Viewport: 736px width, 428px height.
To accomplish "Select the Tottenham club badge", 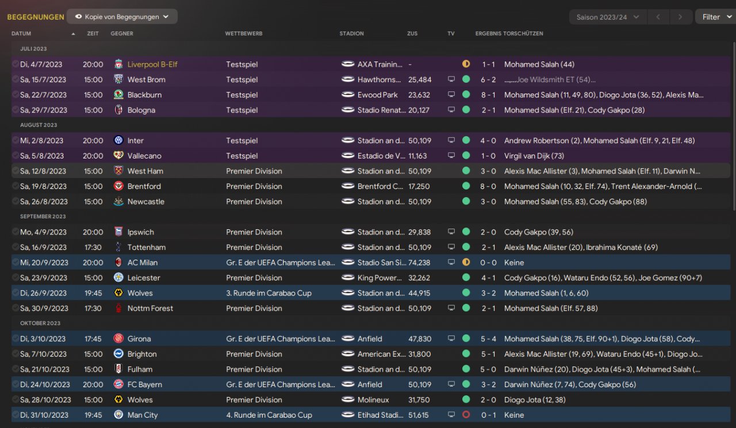I will point(118,247).
